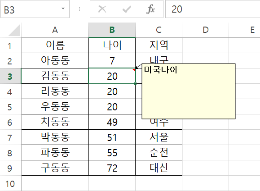Select column A header
260x191 pixels.
(x=55, y=30)
